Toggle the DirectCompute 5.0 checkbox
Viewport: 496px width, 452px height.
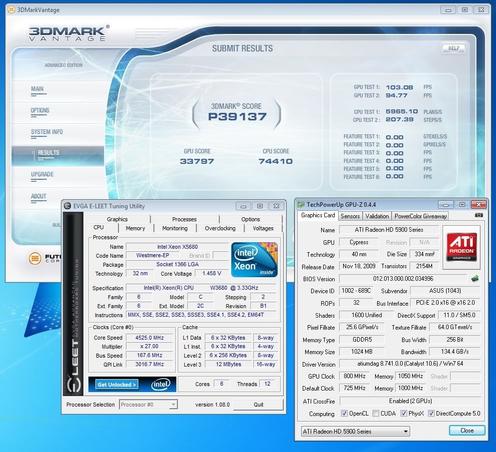(431, 414)
